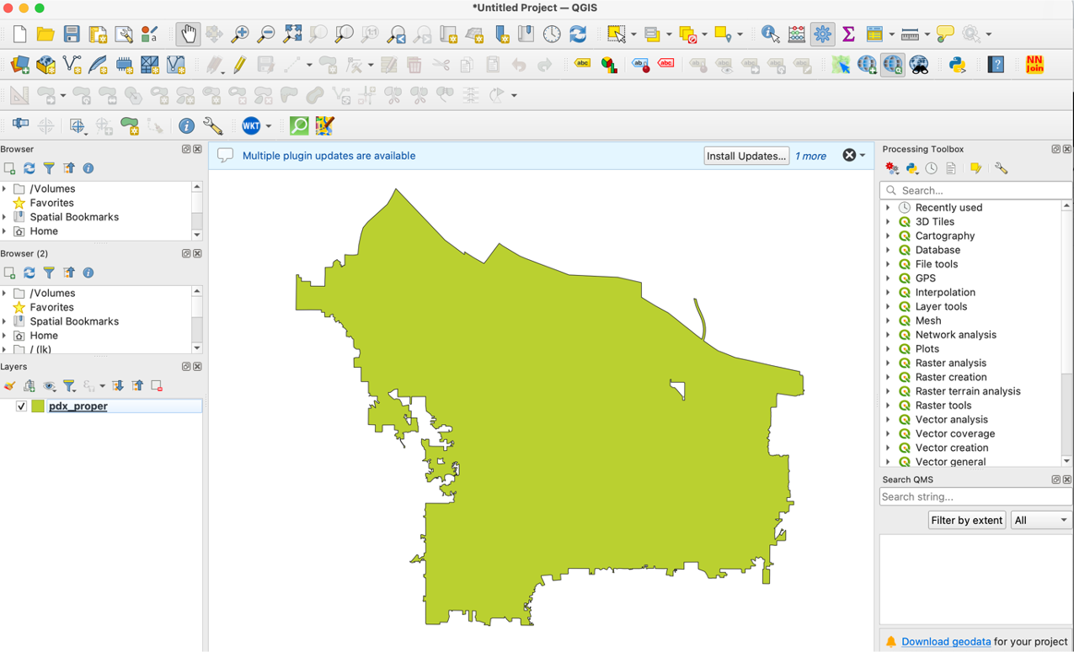Viewport: 1074px width, 652px height.
Task: Open the Statistical Summary sigma icon
Action: tap(848, 34)
